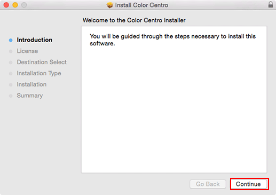Click the guided steps message text
276x195 pixels.
[172, 40]
